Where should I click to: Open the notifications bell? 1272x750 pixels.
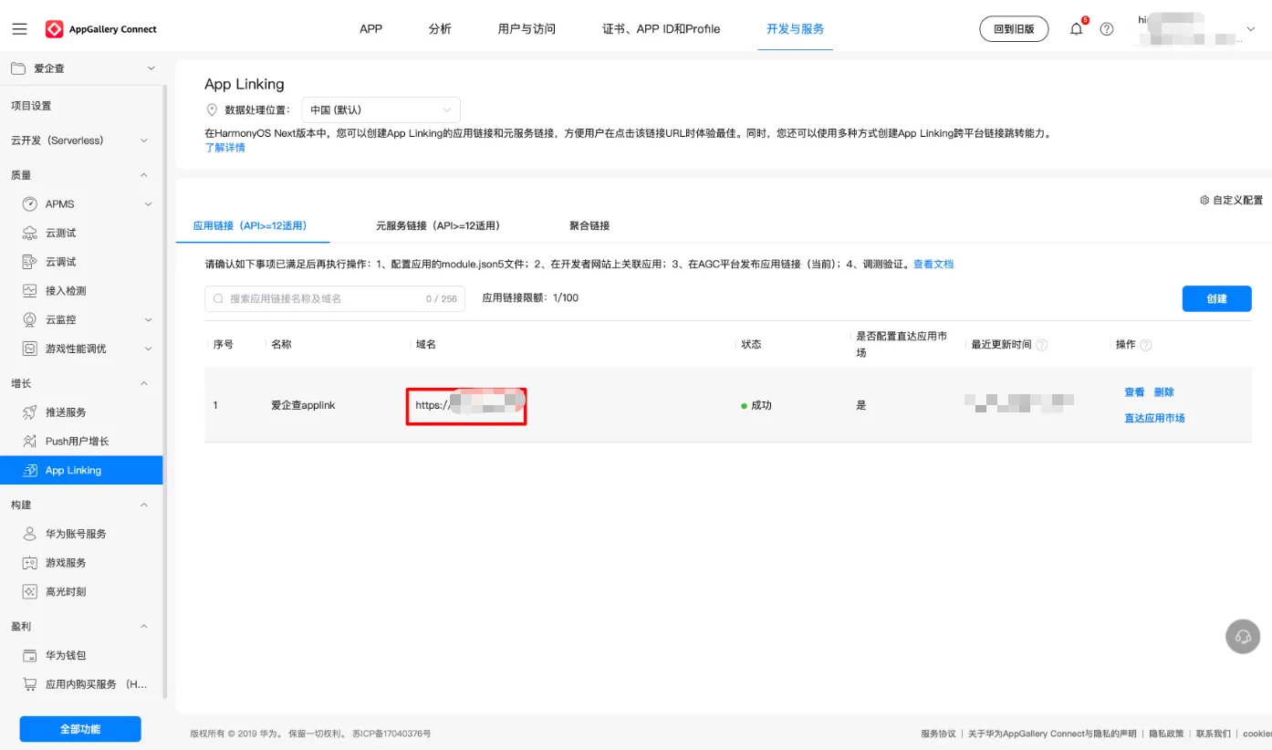tap(1077, 28)
